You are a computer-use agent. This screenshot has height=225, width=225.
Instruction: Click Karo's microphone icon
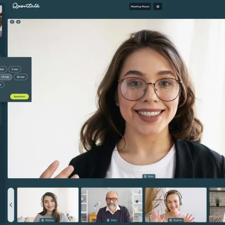click(145, 176)
